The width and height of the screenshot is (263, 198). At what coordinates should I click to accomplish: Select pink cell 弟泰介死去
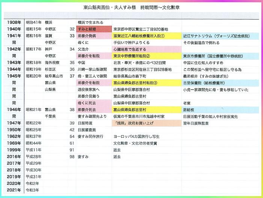pos(94,110)
